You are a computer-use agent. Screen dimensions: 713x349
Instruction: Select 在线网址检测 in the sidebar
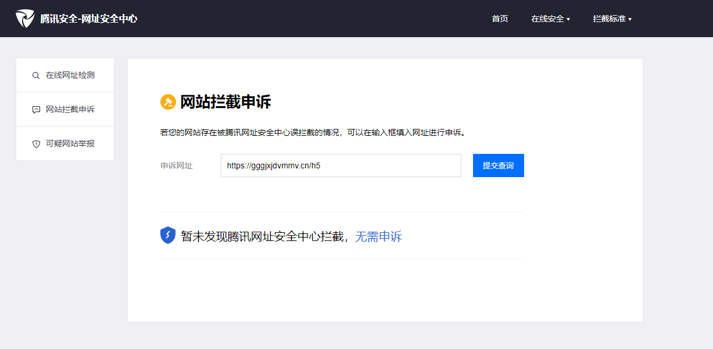tap(65, 75)
